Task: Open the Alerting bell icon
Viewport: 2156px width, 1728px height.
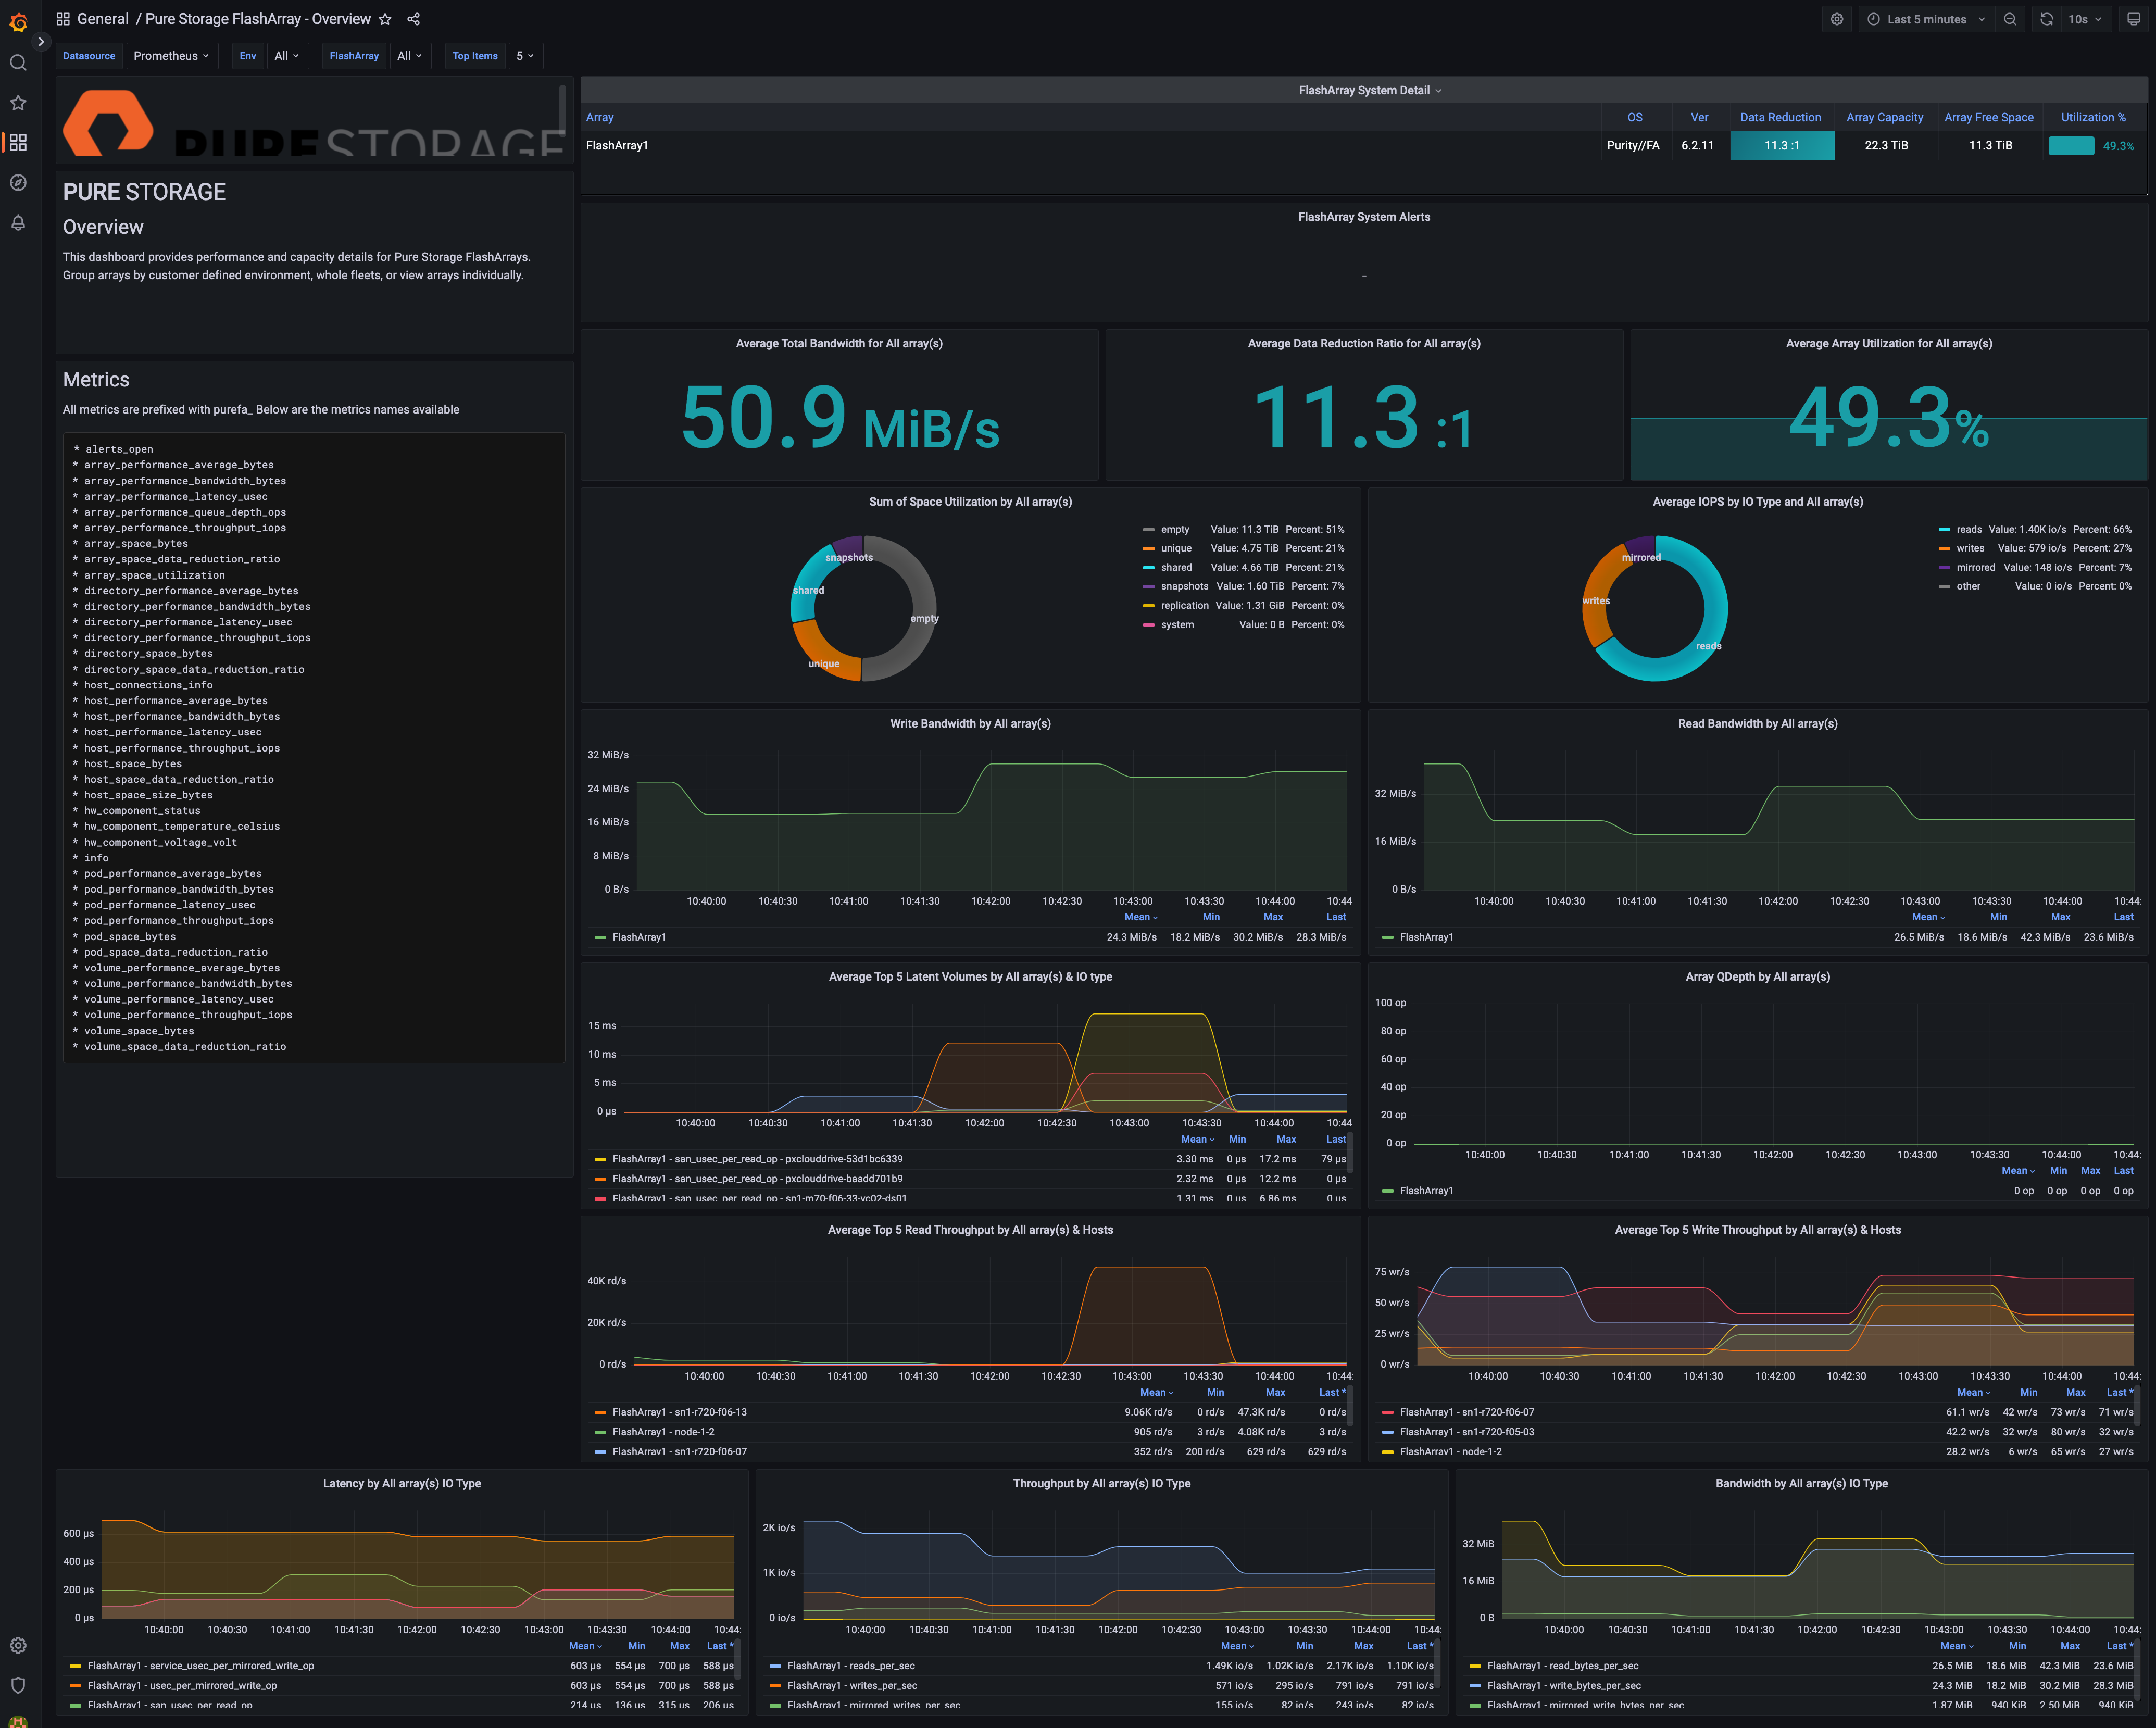Action: (x=18, y=223)
